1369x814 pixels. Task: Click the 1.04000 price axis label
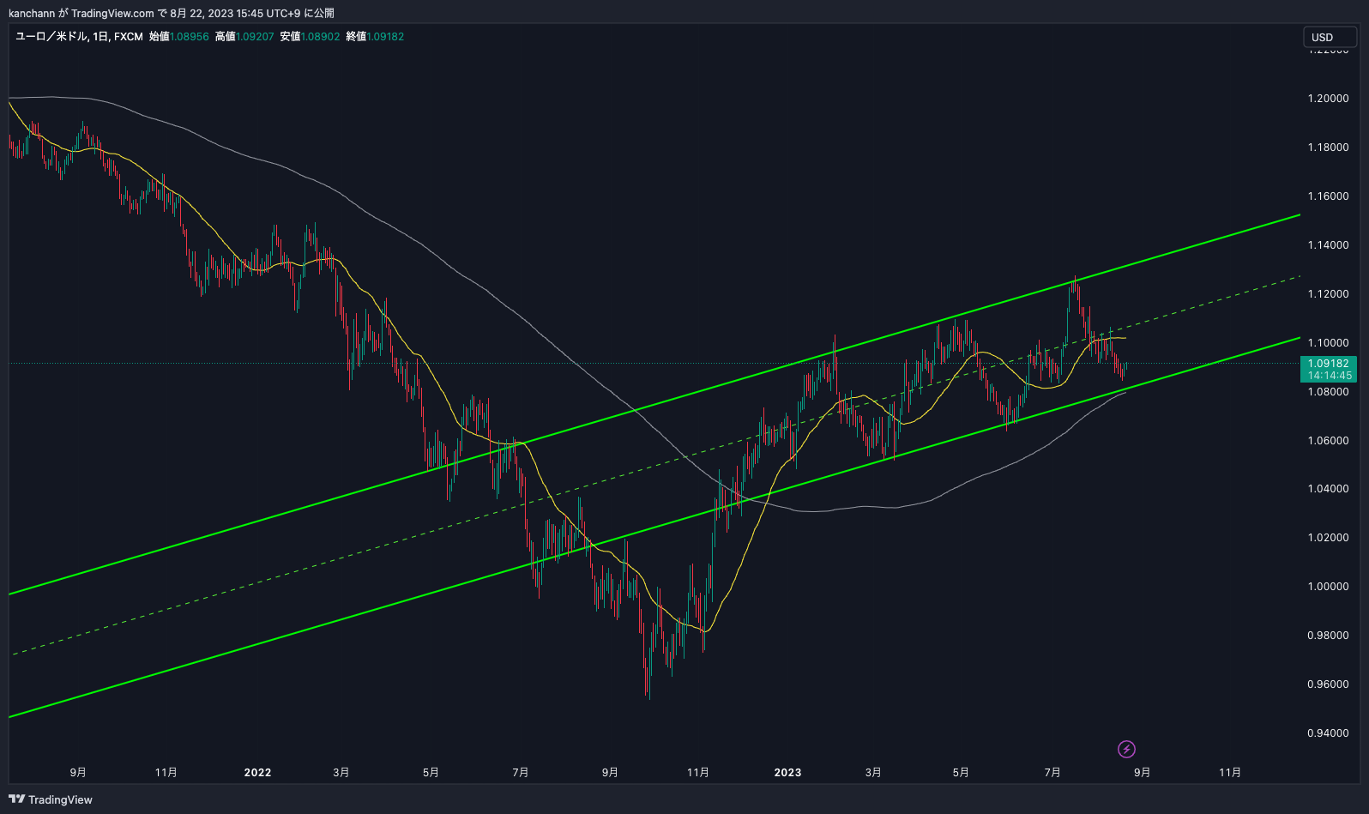tap(1328, 489)
